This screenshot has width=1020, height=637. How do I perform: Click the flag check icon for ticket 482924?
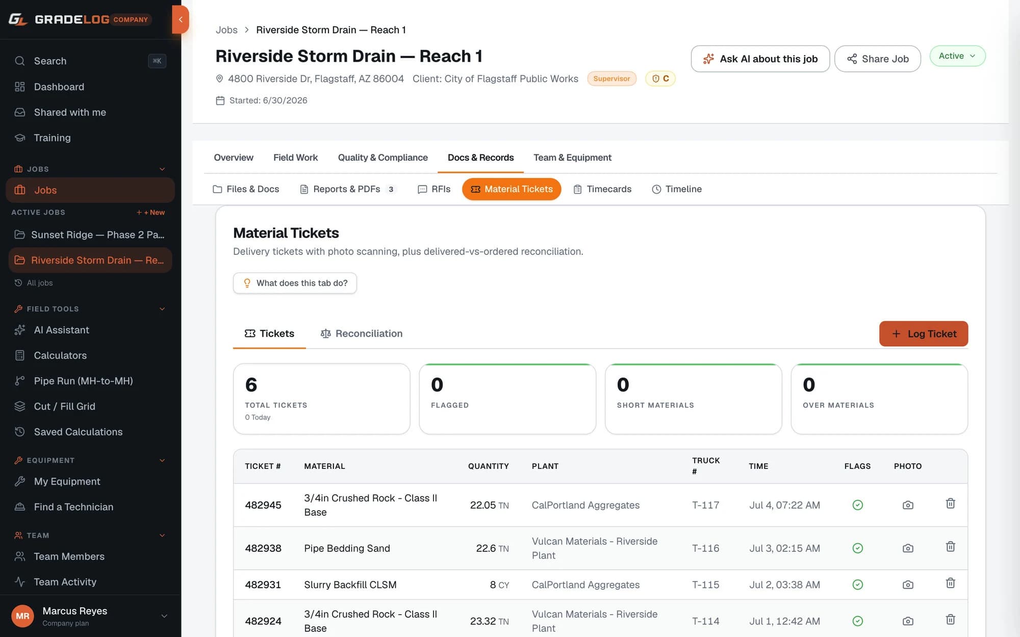point(858,621)
